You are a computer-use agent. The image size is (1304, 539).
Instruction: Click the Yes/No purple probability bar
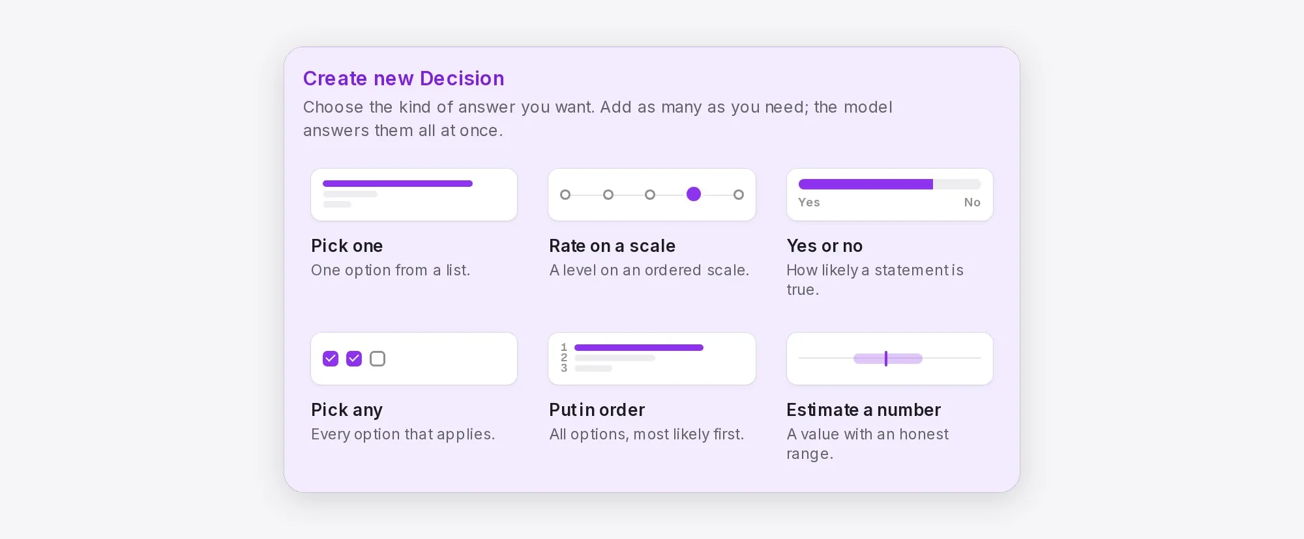866,184
